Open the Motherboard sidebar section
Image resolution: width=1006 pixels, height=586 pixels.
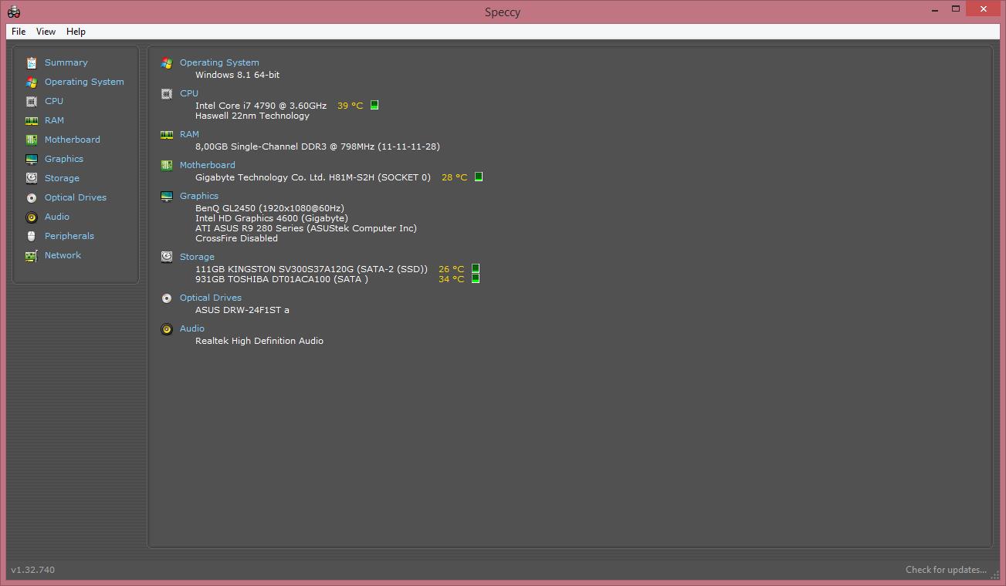click(x=73, y=140)
